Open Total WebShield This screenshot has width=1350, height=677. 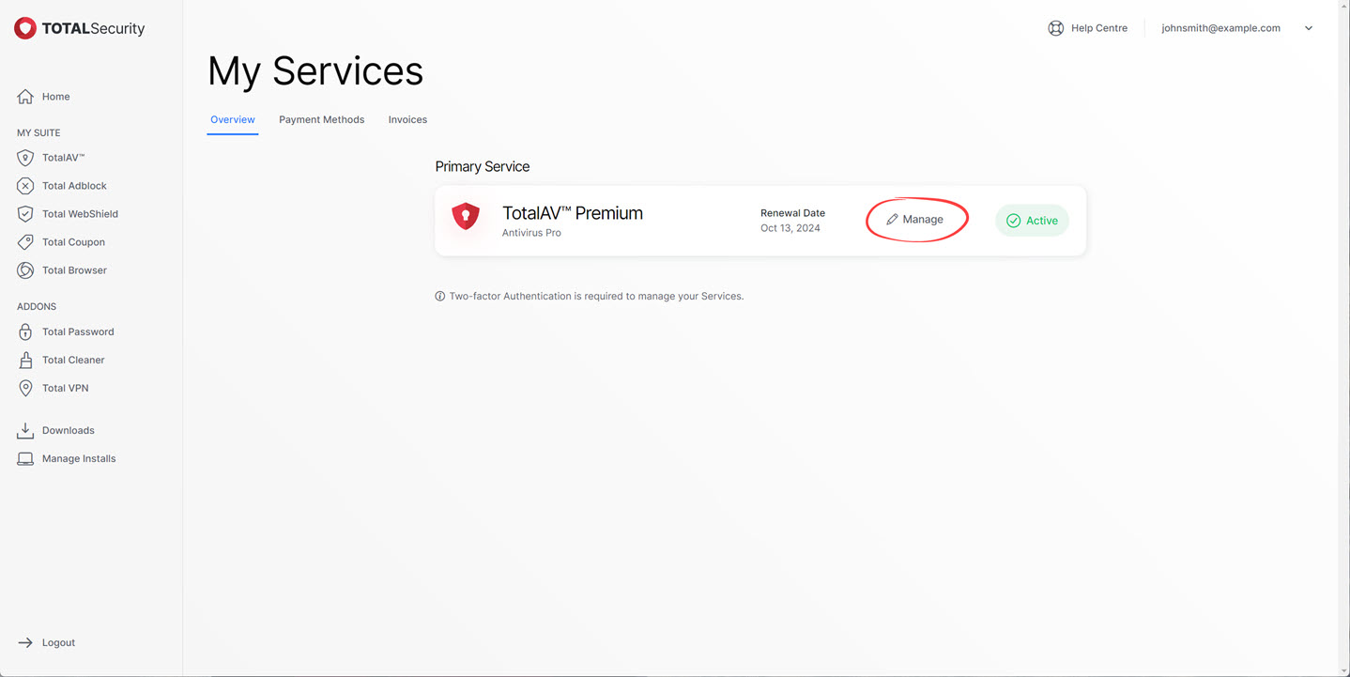coord(81,213)
